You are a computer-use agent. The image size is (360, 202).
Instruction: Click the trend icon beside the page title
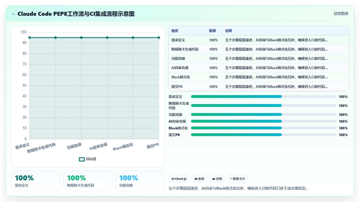coord(13,14)
